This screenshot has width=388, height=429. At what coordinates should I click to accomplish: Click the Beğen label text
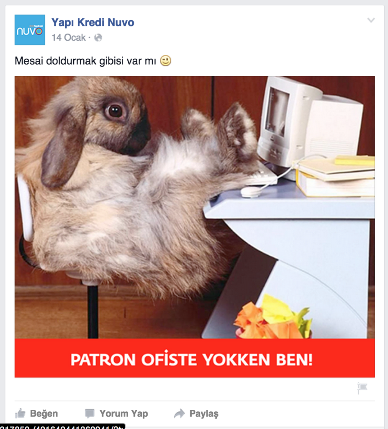tap(44, 413)
